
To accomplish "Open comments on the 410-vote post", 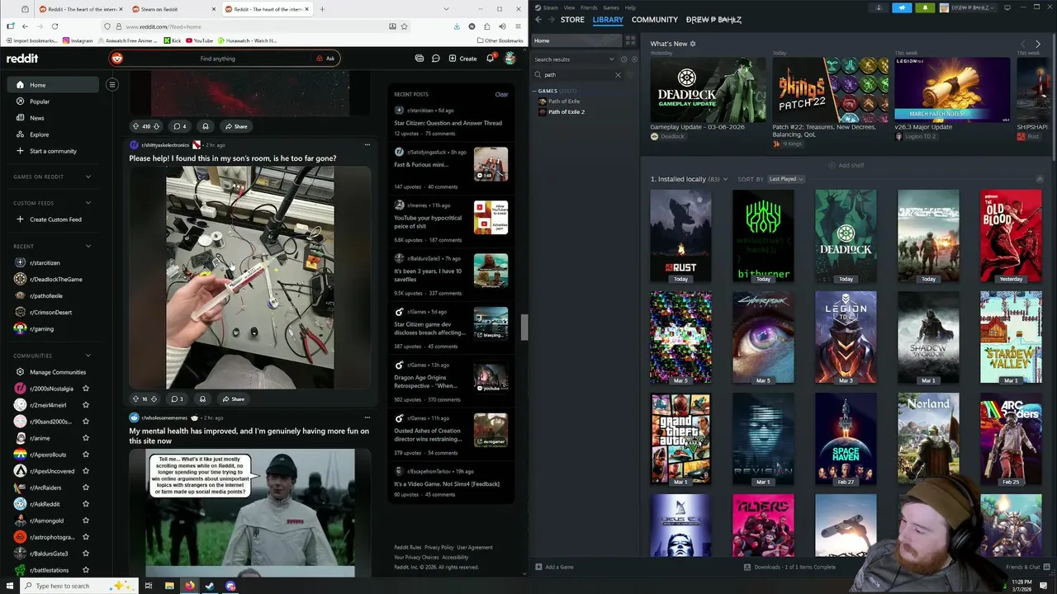I will point(179,126).
